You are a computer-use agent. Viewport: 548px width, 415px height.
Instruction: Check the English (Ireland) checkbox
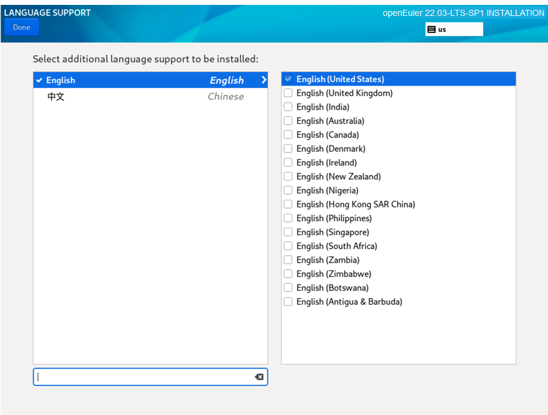click(288, 163)
